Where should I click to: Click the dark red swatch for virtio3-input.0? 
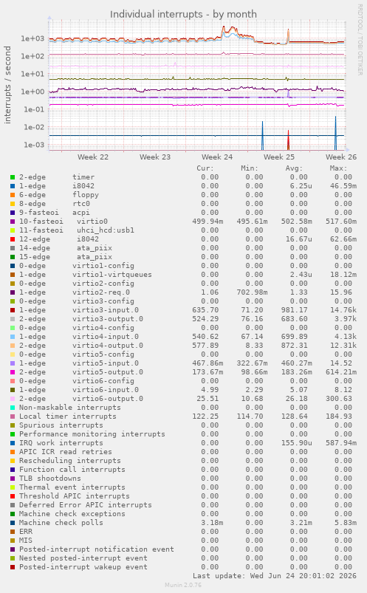coord(13,310)
